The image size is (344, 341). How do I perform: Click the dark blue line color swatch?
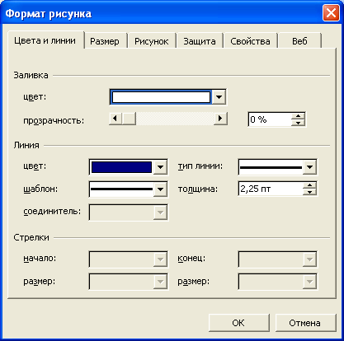[x=121, y=167]
